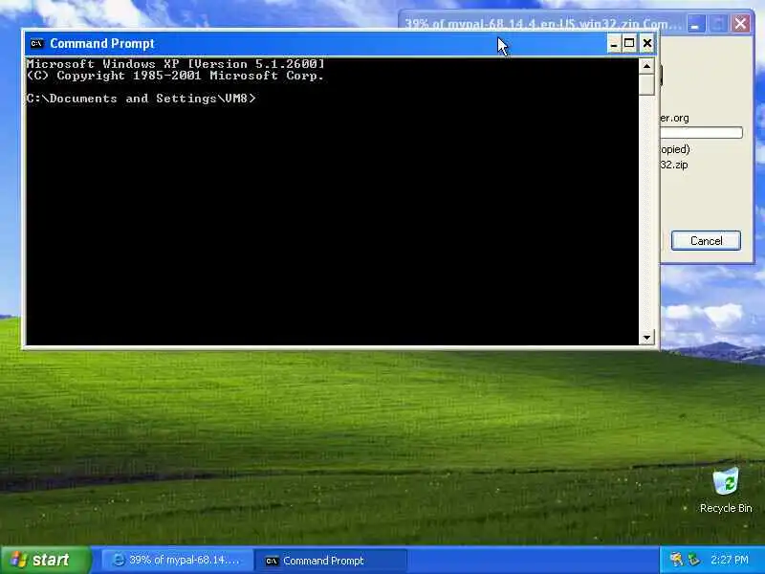
Task: Click the security alert tray icon
Action: click(x=676, y=560)
